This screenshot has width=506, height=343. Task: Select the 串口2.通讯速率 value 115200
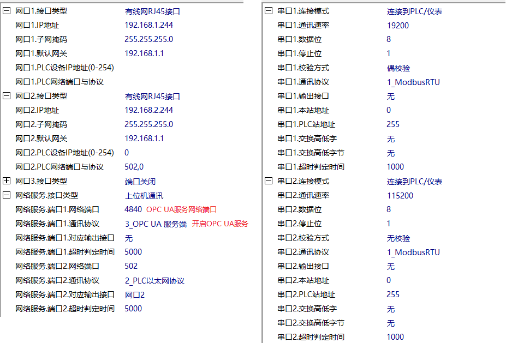pyautogui.click(x=400, y=196)
